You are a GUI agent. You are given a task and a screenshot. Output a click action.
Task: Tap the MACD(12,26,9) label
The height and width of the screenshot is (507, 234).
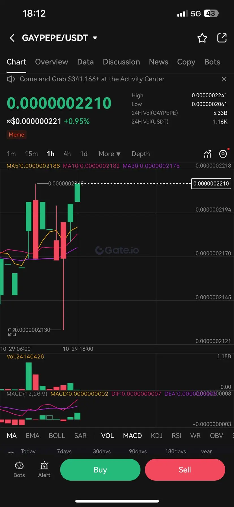click(27, 394)
